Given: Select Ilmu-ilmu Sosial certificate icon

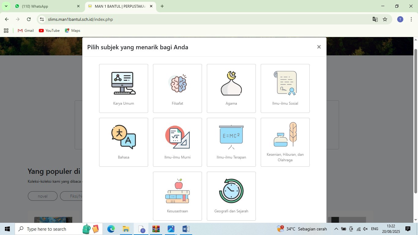Looking at the screenshot, I should point(285,84).
